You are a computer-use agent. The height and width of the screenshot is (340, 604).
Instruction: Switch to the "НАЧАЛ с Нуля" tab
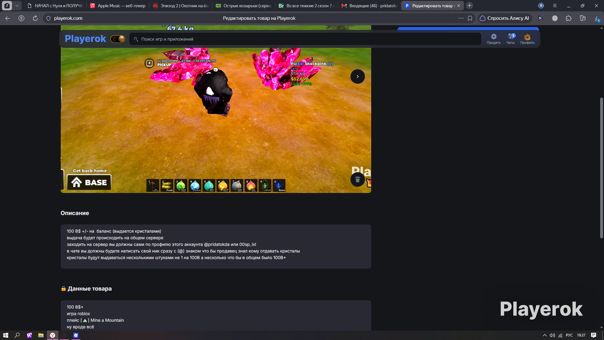[55, 6]
